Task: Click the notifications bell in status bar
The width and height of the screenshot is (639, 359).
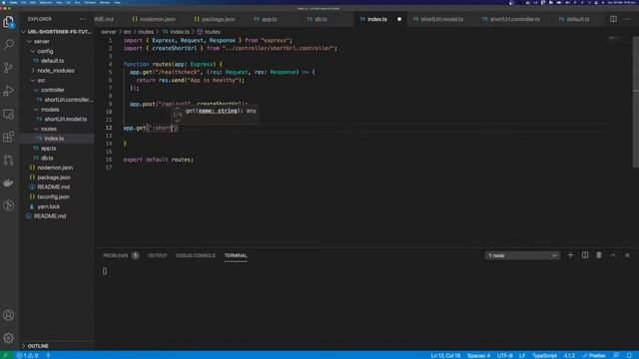Action: coord(629,355)
